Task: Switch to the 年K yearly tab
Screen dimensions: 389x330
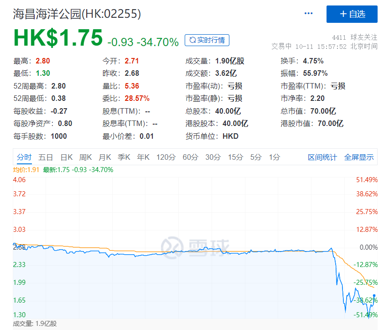Action: coord(143,157)
